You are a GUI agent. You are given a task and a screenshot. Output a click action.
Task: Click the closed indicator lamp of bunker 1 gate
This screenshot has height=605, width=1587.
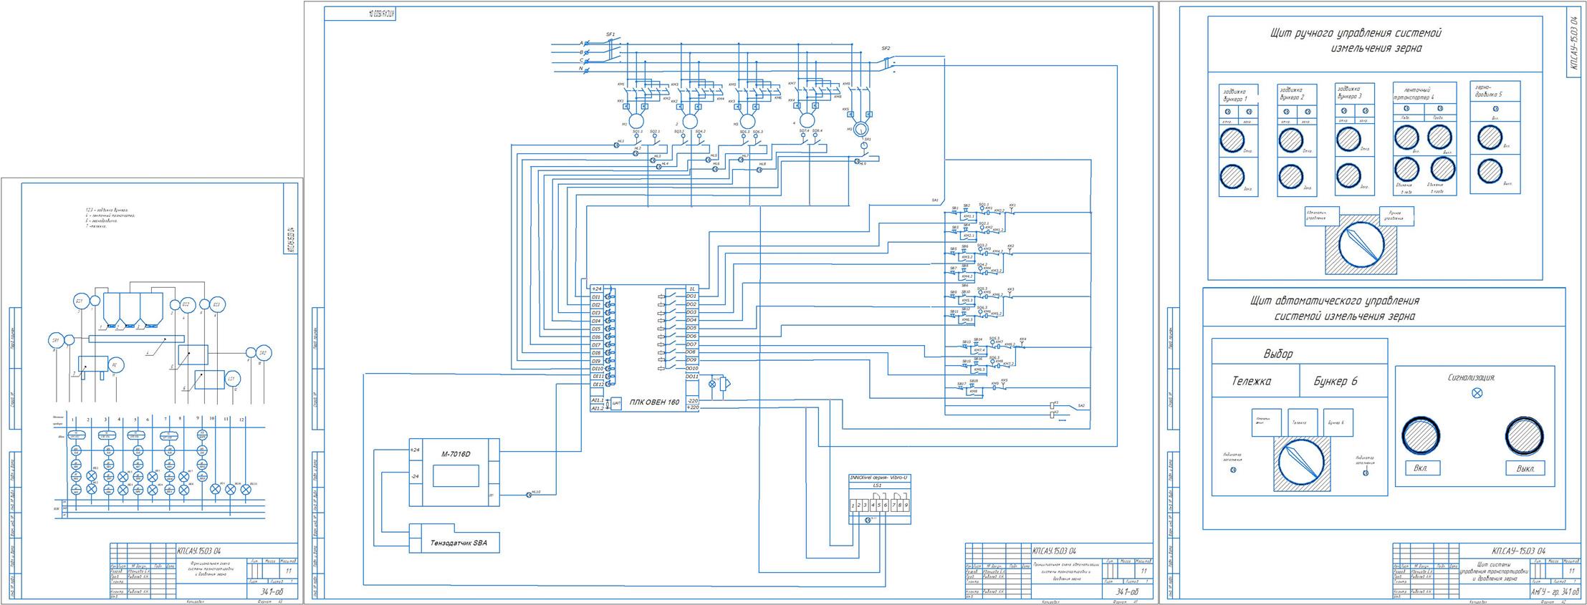1249,112
